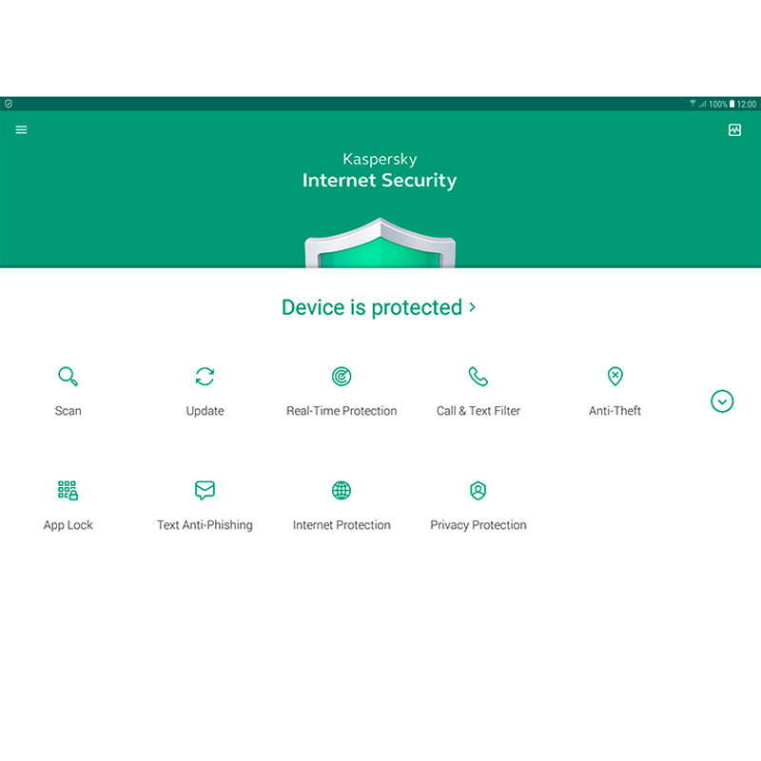Select the Scan label
Viewport: 761px width, 761px height.
pyautogui.click(x=68, y=411)
